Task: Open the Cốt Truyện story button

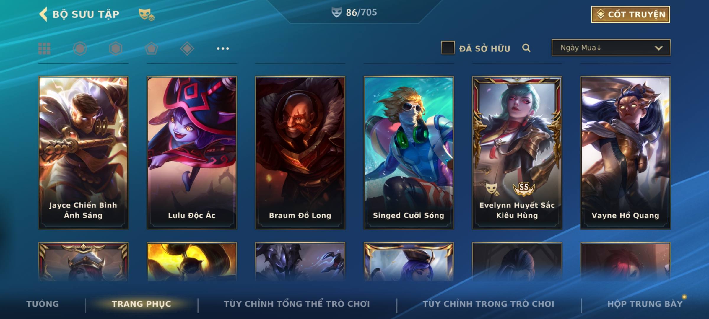Action: click(630, 14)
